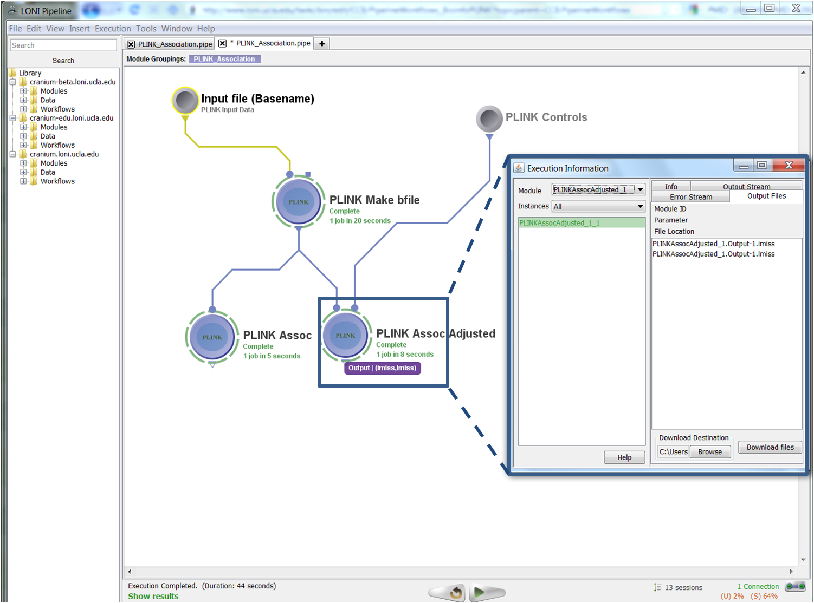Collapse the cranium.loni.ucla.edu tree node
The height and width of the screenshot is (603, 814).
click(x=13, y=154)
